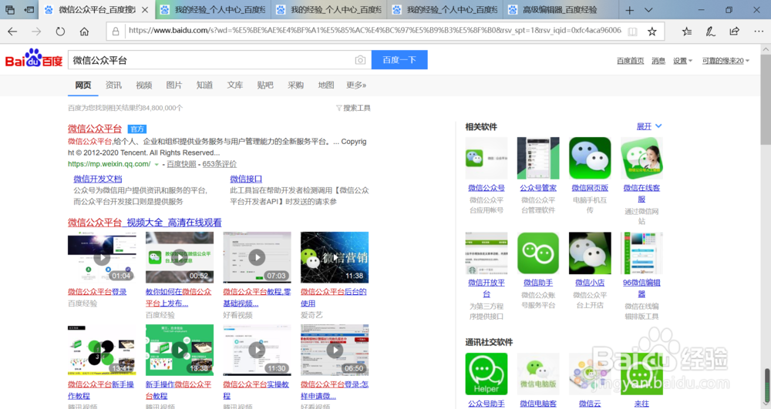Open 微信开放平台 software thumbnail
771x409 pixels.
click(487, 253)
